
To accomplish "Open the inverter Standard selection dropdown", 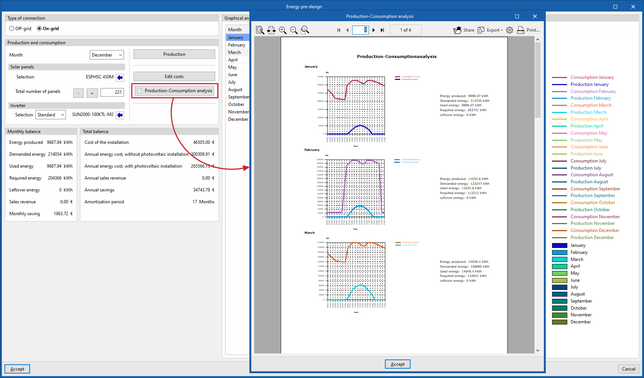I will (x=51, y=115).
